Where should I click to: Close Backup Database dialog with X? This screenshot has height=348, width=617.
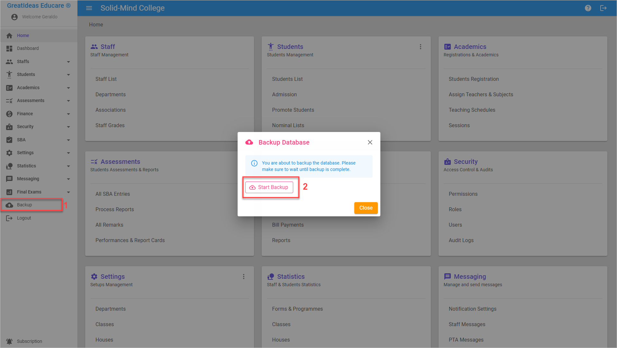coord(370,142)
